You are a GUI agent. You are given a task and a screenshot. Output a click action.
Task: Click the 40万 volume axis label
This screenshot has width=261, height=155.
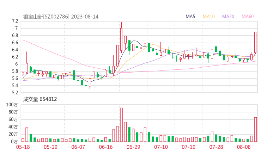(13, 127)
